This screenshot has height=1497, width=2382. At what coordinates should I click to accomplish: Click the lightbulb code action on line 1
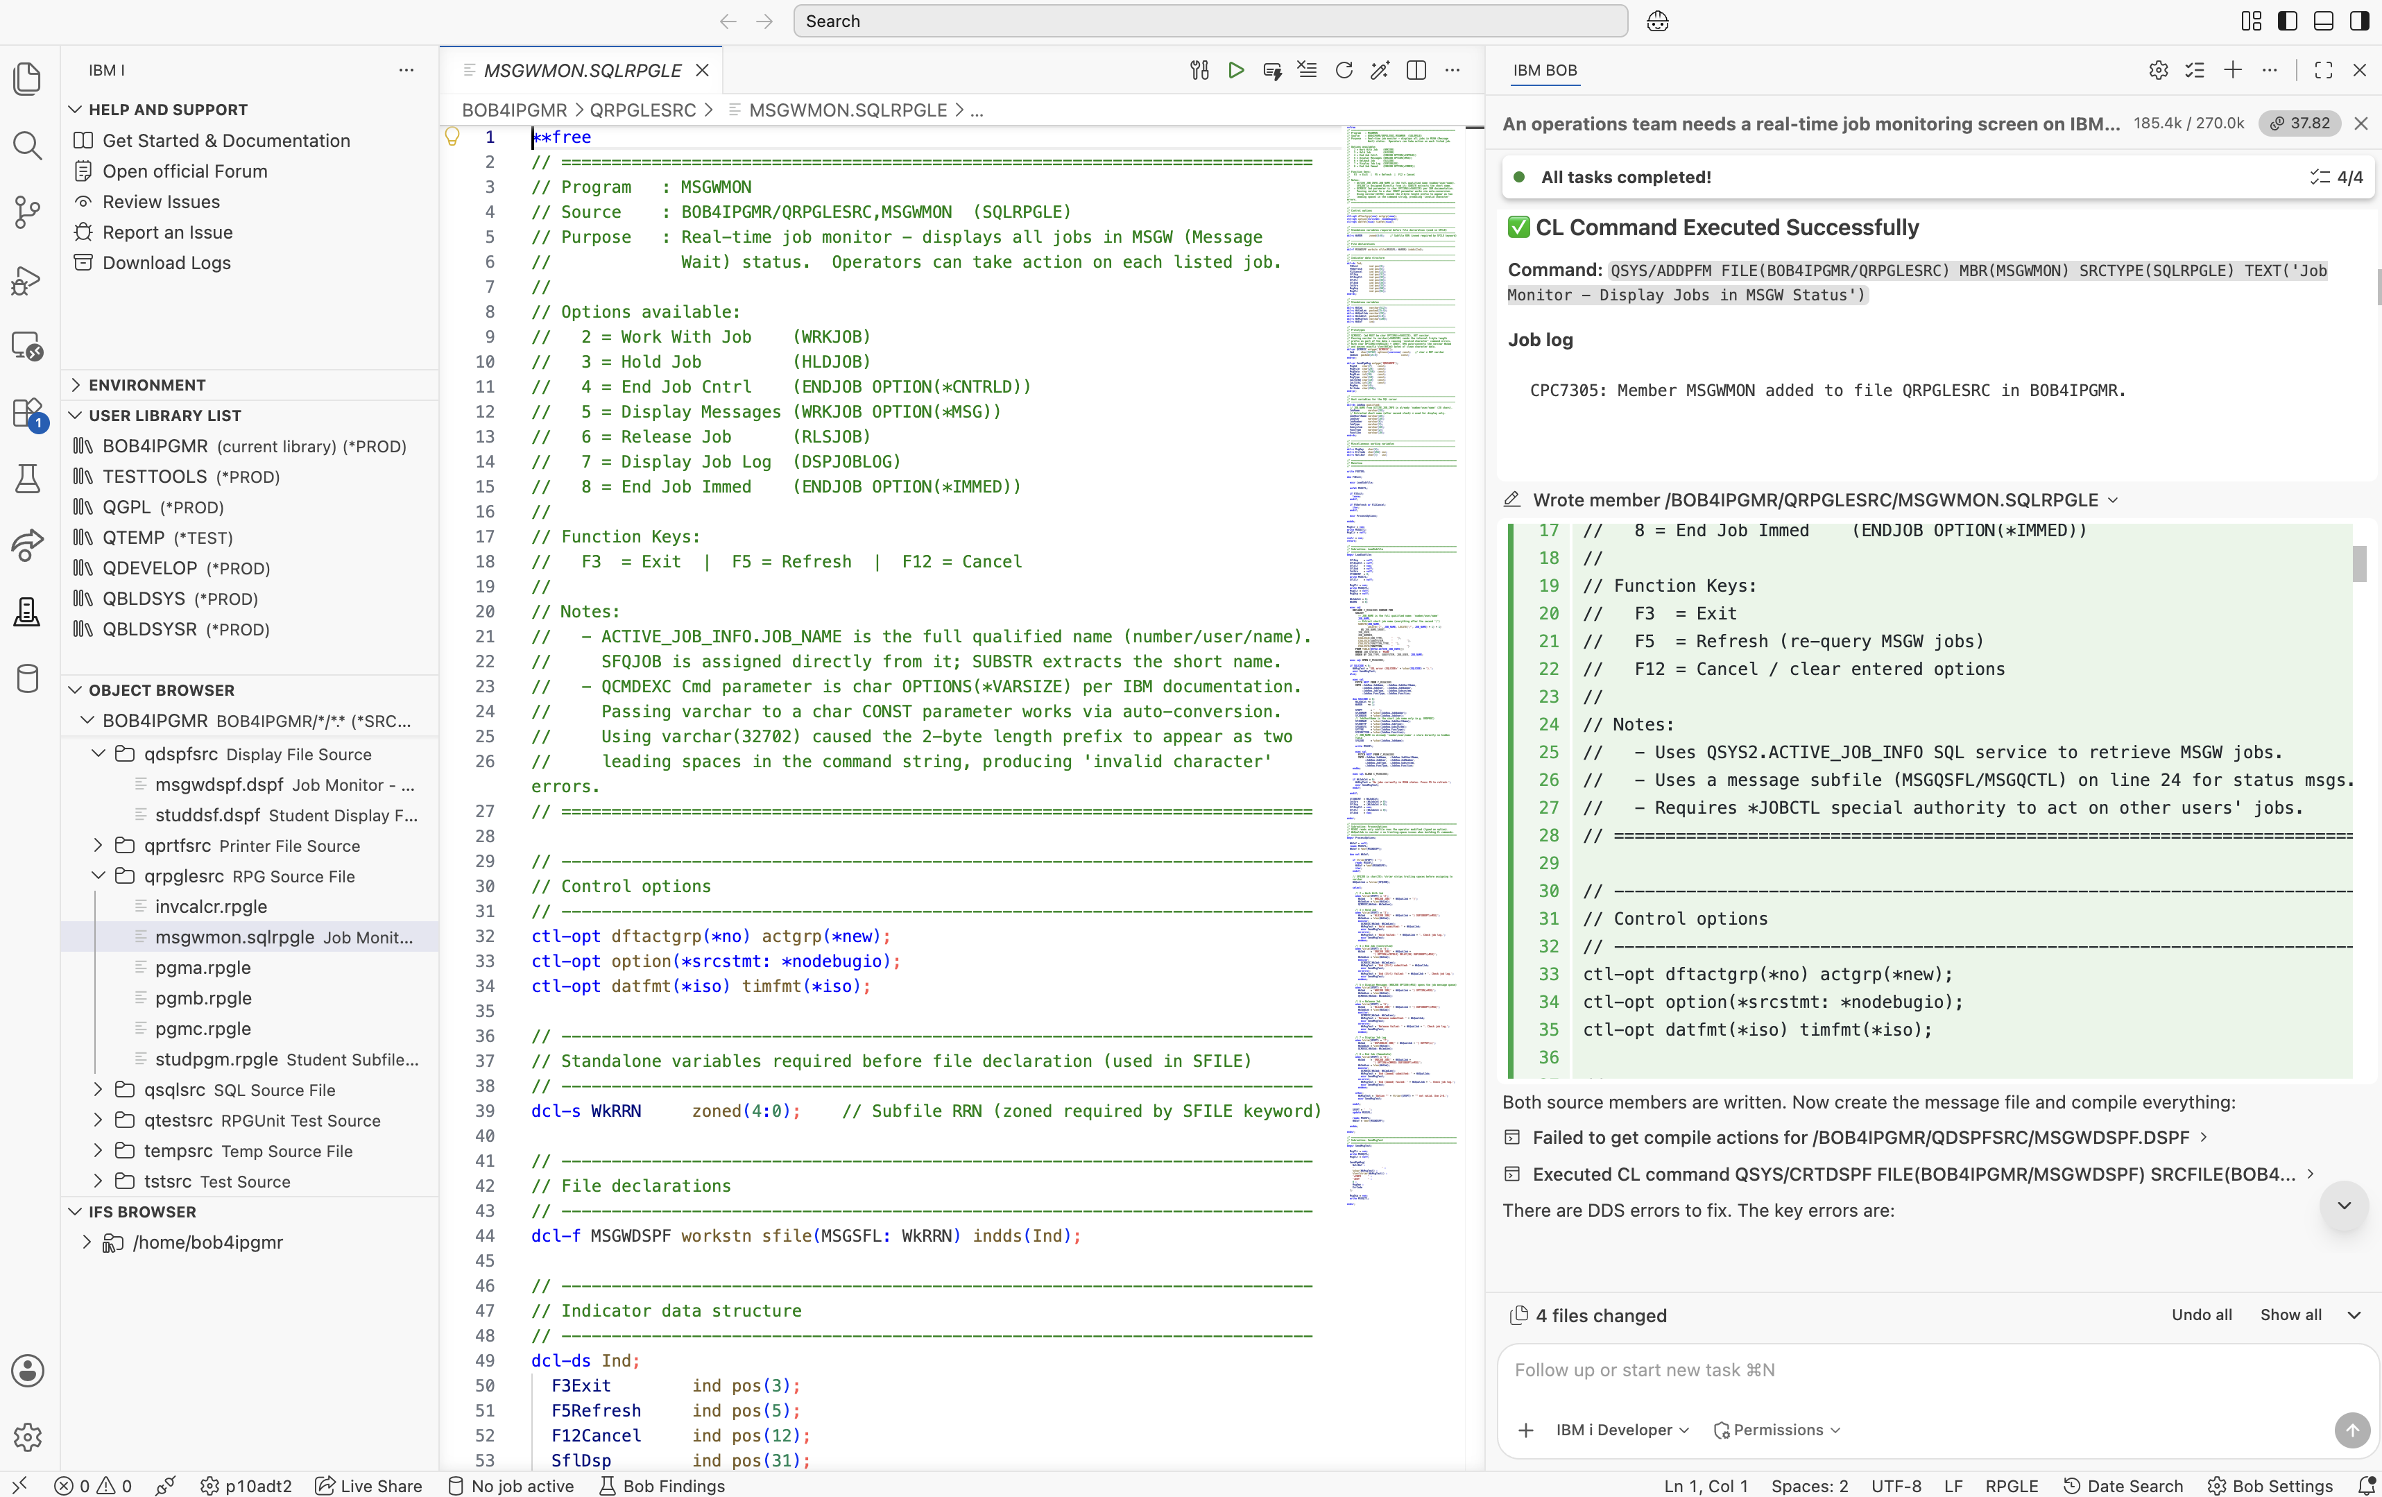click(x=452, y=137)
